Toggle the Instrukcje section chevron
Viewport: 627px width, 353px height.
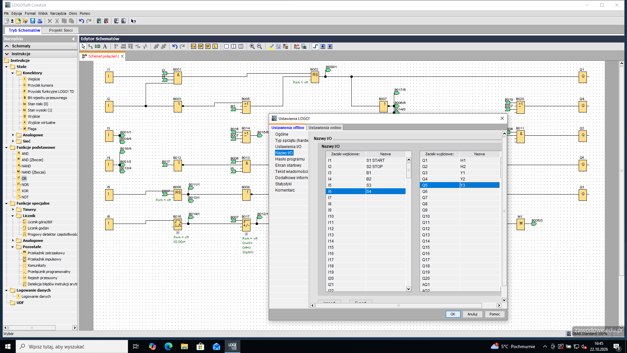7,54
